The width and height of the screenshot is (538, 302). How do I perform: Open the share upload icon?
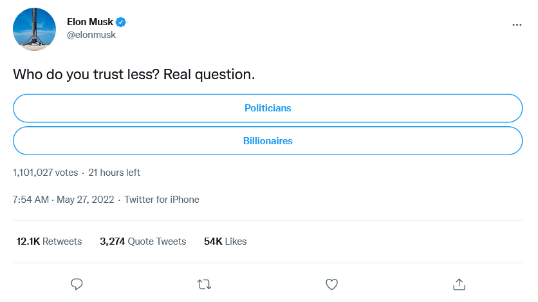point(459,283)
